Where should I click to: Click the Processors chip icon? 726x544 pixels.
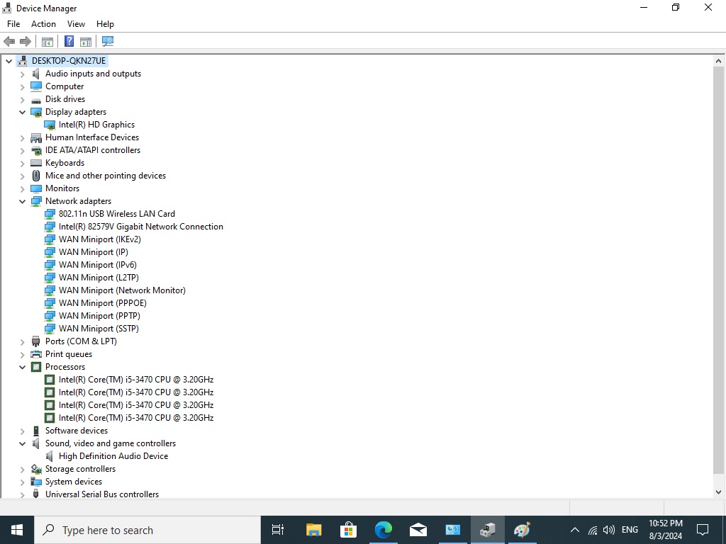36,367
